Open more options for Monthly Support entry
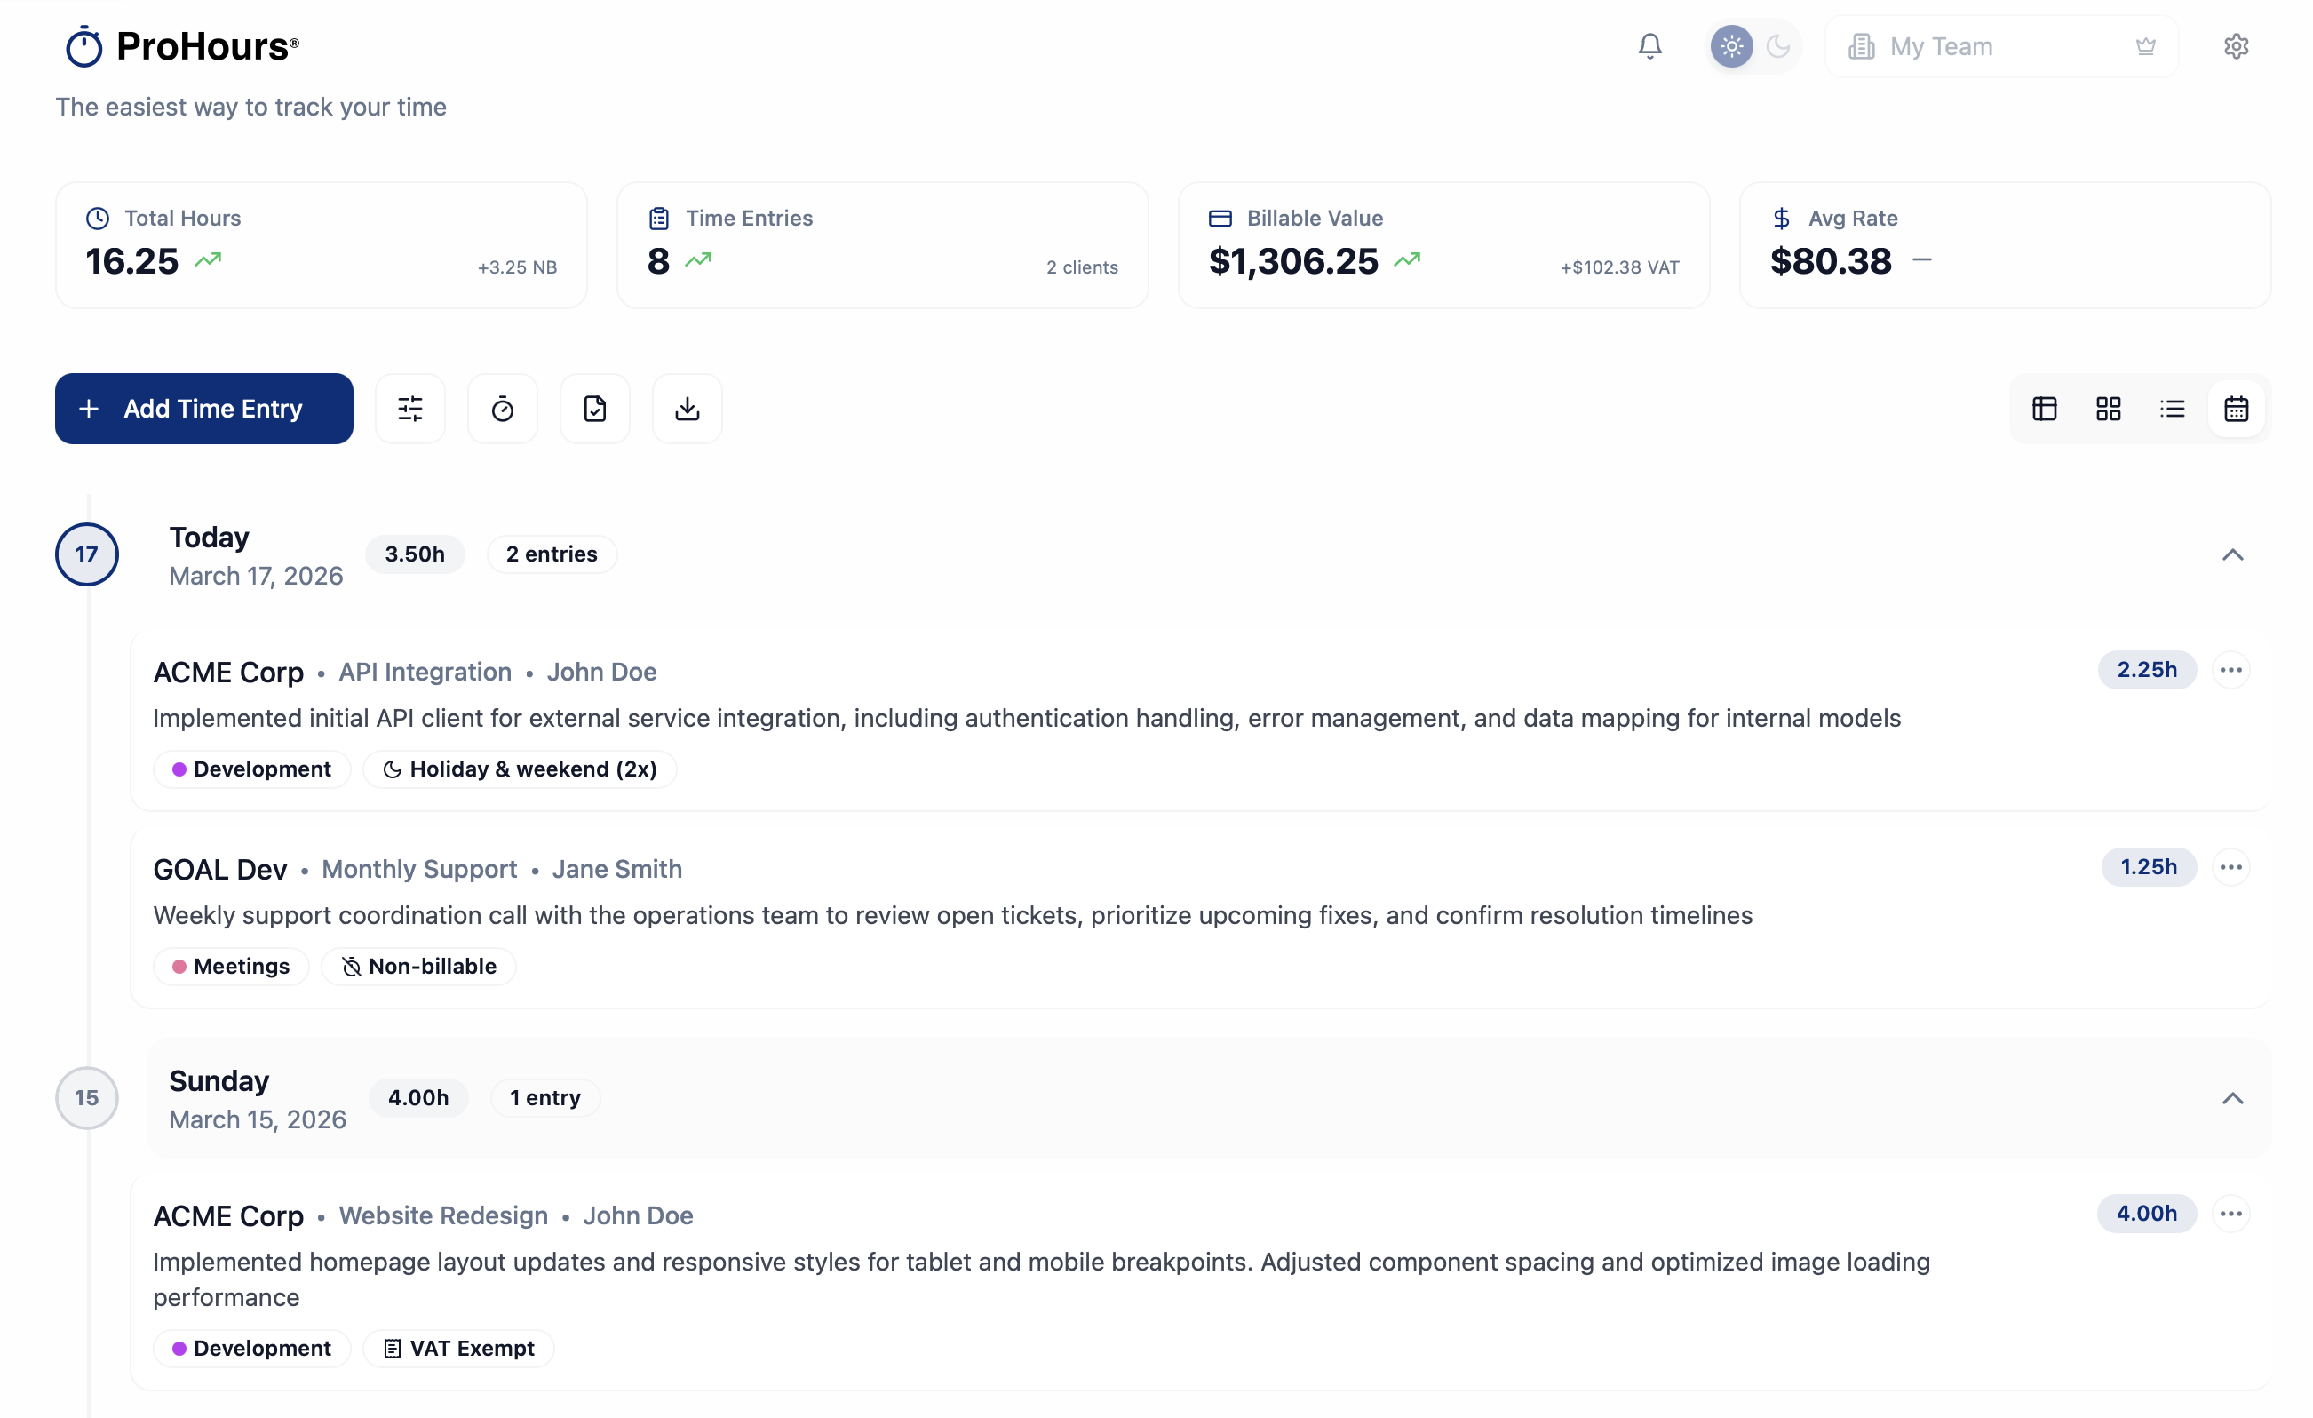The image size is (2313, 1418). (2230, 867)
